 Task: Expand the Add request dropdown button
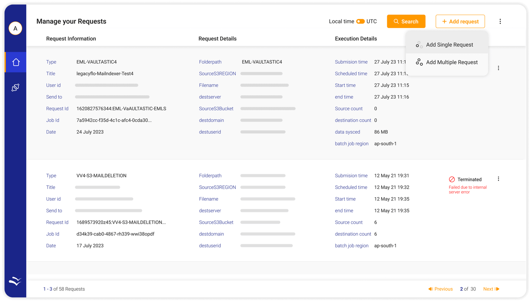pos(460,22)
